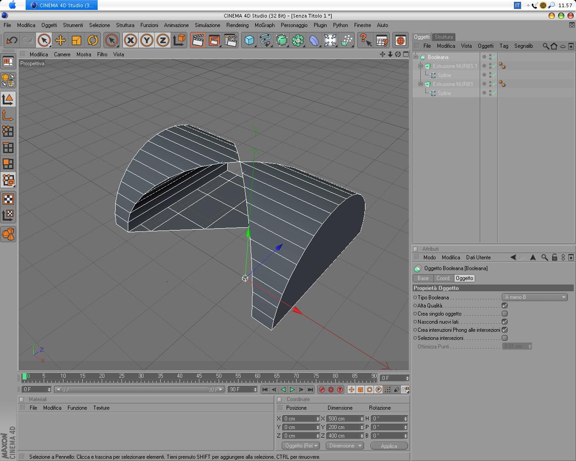Screen dimensions: 576x461
Task: Disable the Alta Qualità checkbox
Action: pyautogui.click(x=504, y=306)
